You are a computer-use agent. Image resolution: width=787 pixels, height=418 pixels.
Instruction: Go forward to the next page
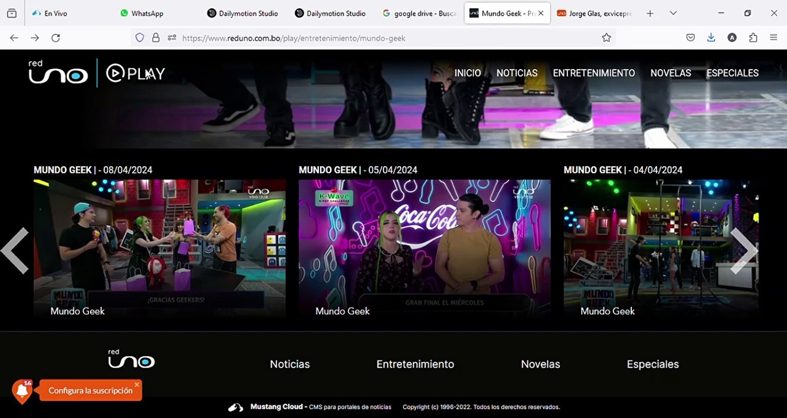coord(35,38)
